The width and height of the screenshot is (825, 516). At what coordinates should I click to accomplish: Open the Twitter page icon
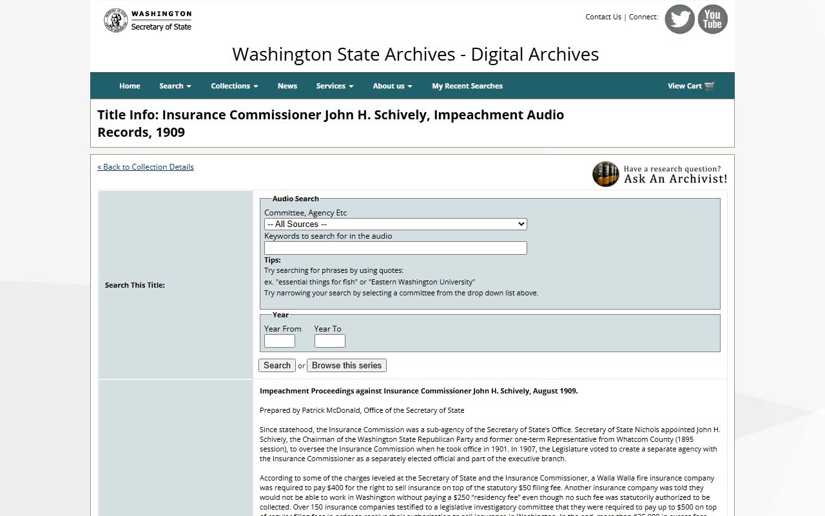point(679,19)
